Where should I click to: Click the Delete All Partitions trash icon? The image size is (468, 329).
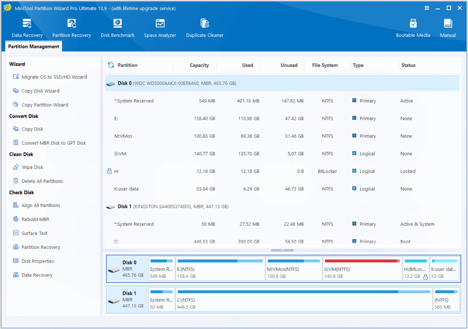pos(16,181)
